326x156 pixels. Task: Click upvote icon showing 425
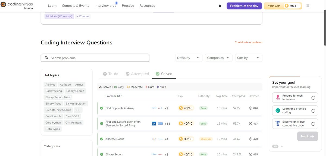point(250,154)
